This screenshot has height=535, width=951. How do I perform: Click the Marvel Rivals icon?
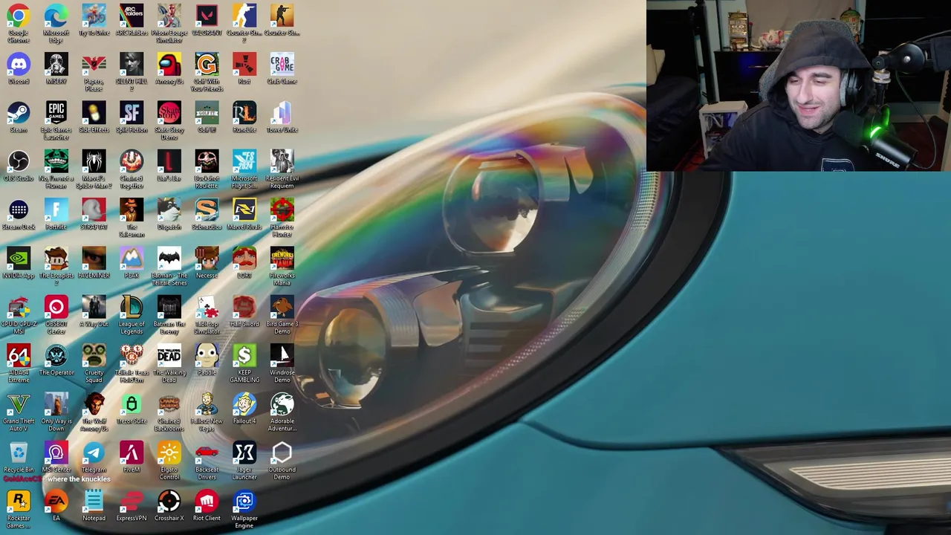pyautogui.click(x=244, y=210)
